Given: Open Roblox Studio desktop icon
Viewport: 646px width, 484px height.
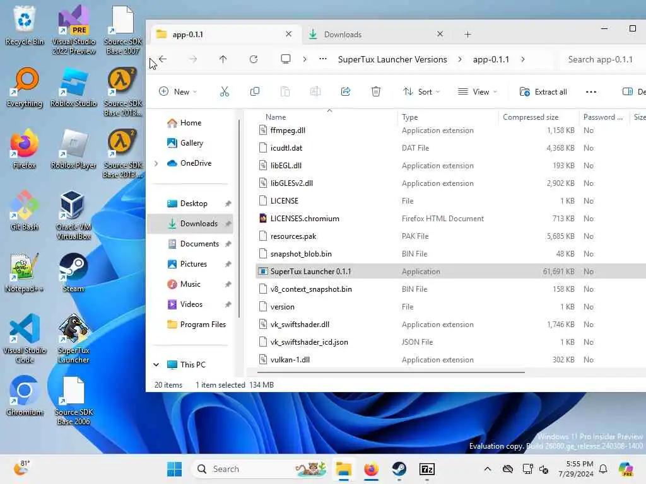Looking at the screenshot, I should point(74,88).
